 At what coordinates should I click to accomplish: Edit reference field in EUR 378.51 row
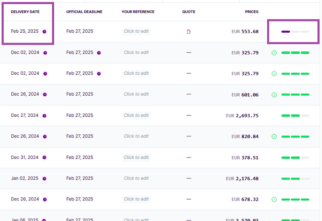(x=136, y=157)
